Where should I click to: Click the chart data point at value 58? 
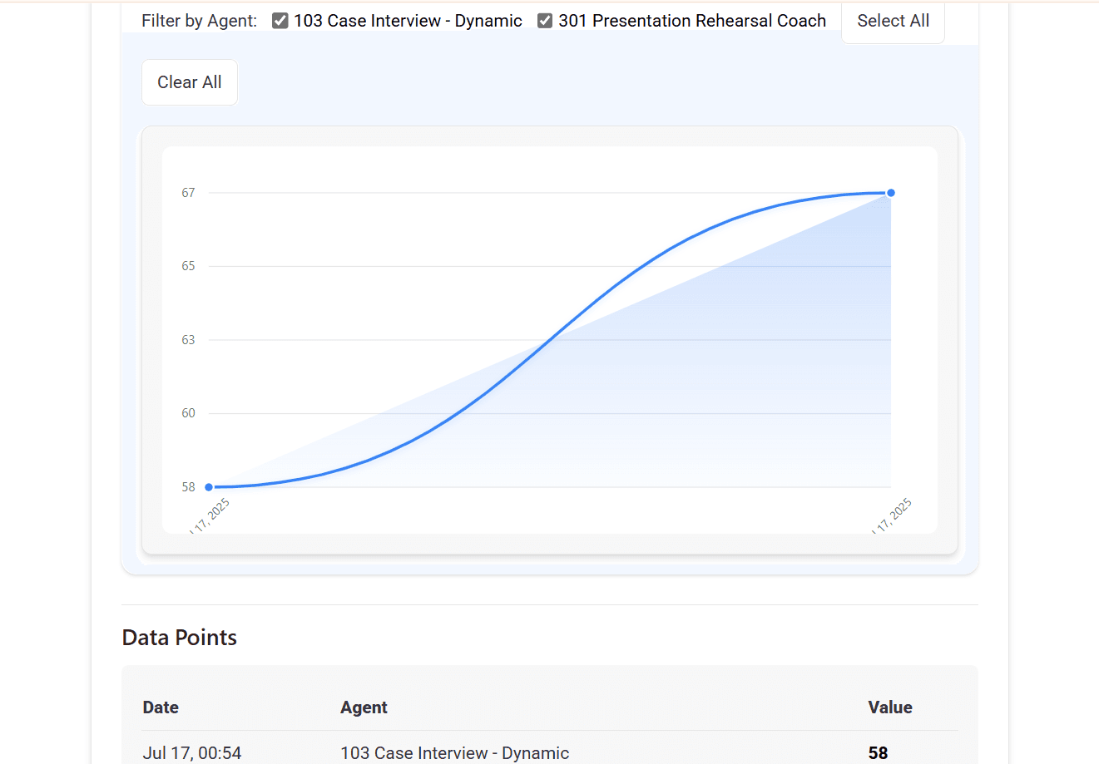(209, 487)
